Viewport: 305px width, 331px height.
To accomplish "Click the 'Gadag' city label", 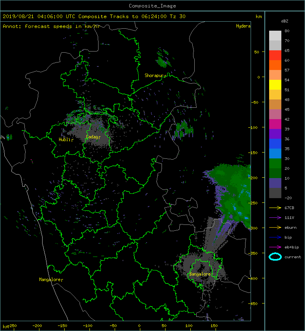I will click(92, 137).
